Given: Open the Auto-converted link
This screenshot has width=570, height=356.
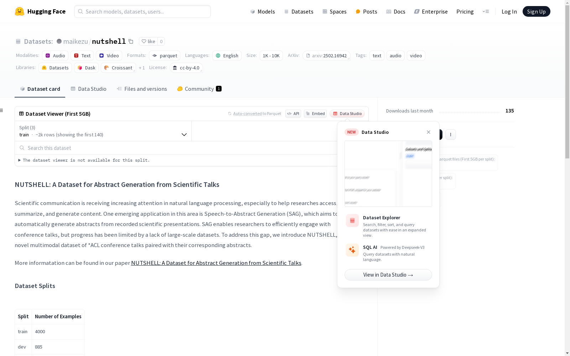Looking at the screenshot, I should 248,114.
